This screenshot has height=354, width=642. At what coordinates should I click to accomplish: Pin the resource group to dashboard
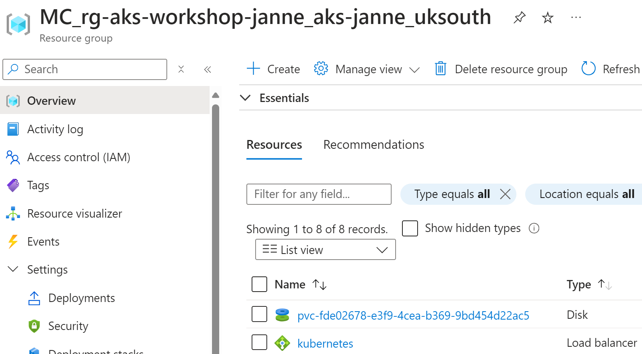(x=519, y=17)
